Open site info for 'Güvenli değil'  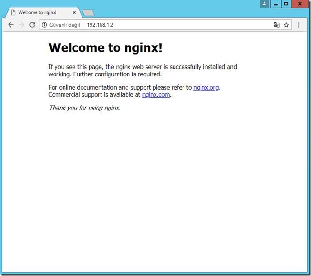coord(44,25)
